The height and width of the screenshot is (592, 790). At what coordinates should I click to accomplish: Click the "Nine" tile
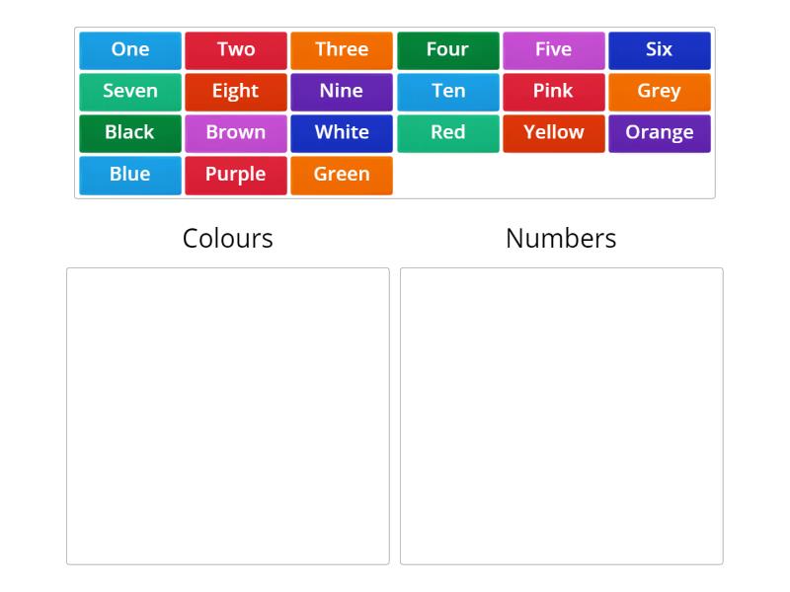point(342,91)
